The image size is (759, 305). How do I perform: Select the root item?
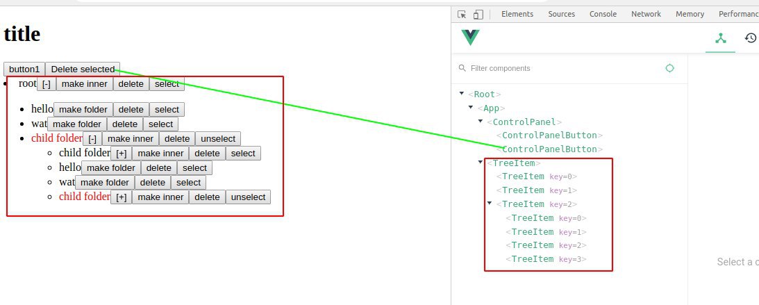click(167, 84)
